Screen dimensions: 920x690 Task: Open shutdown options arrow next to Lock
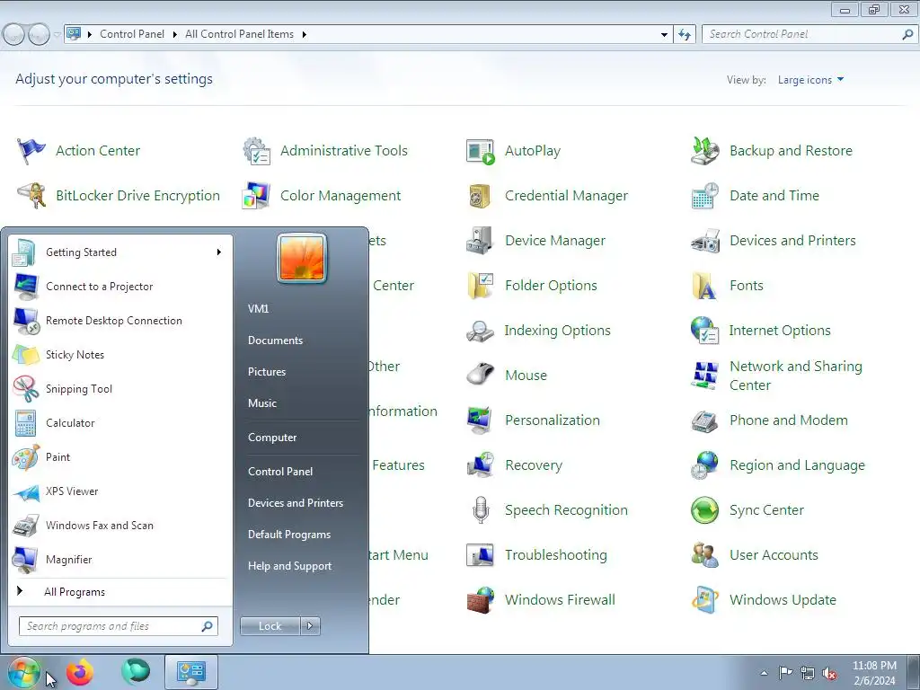[310, 626]
